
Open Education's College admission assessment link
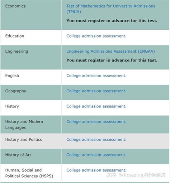[96, 36]
